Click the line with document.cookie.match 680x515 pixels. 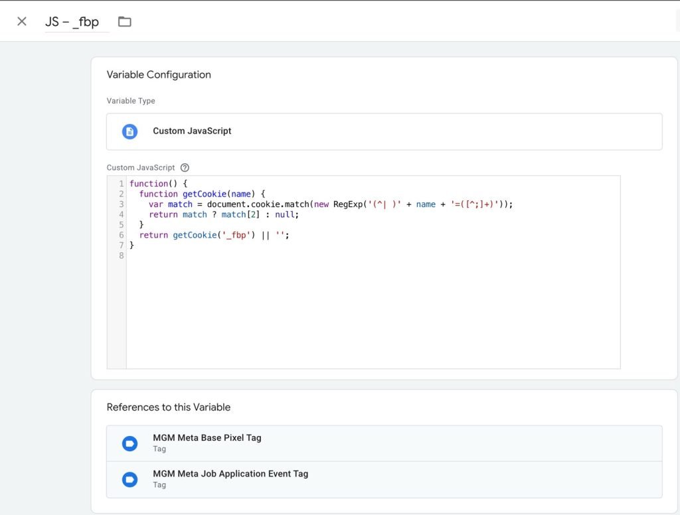[331, 204]
